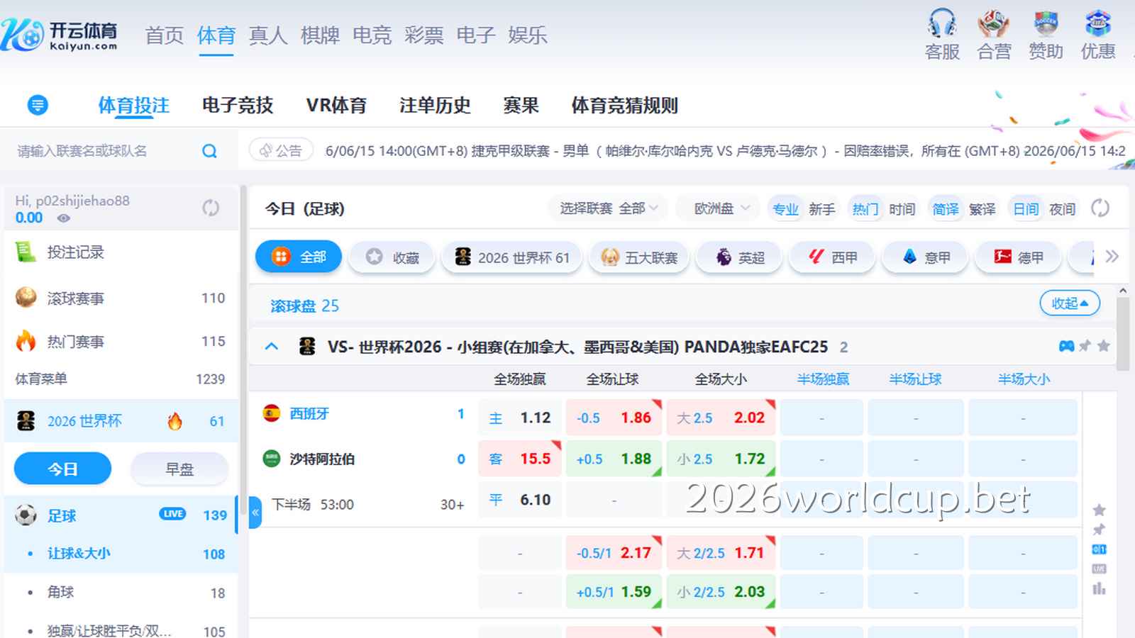1135x638 pixels.
Task: Select 德甲 filter chip
Action: 1018,257
